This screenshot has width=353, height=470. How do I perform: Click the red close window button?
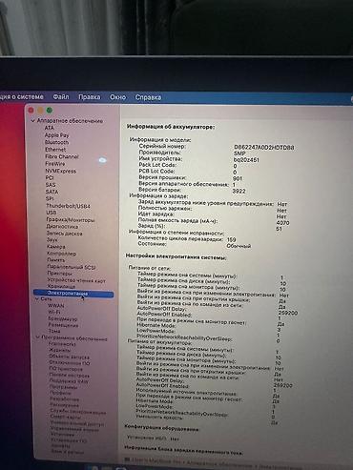tap(31, 111)
